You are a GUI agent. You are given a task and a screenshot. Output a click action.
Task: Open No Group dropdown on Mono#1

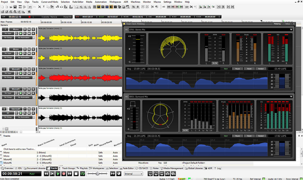[8, 97]
